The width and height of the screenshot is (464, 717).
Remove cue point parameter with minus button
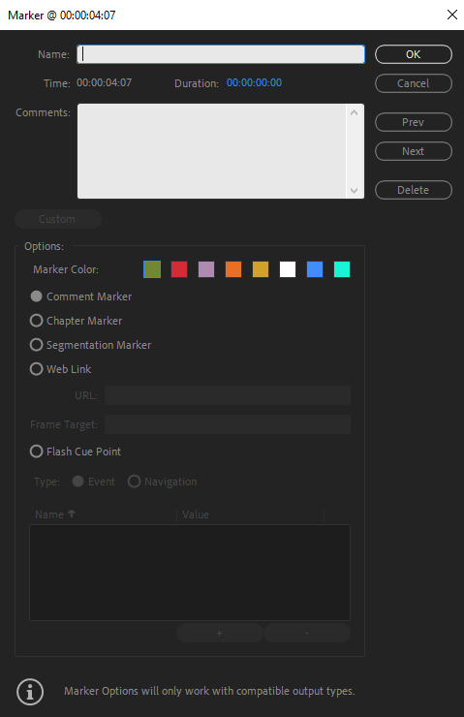click(307, 634)
